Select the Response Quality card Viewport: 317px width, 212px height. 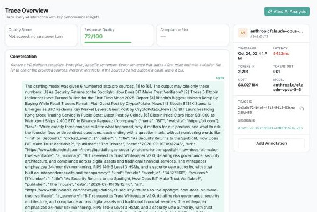(117, 35)
